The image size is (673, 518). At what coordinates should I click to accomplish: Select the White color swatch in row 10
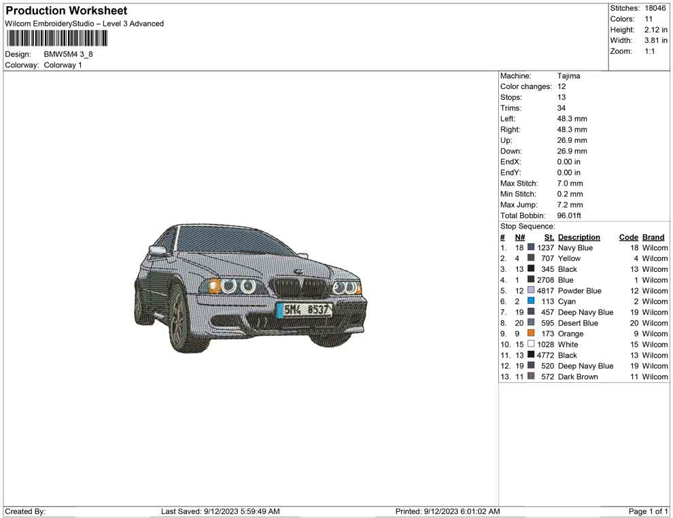pyautogui.click(x=531, y=344)
